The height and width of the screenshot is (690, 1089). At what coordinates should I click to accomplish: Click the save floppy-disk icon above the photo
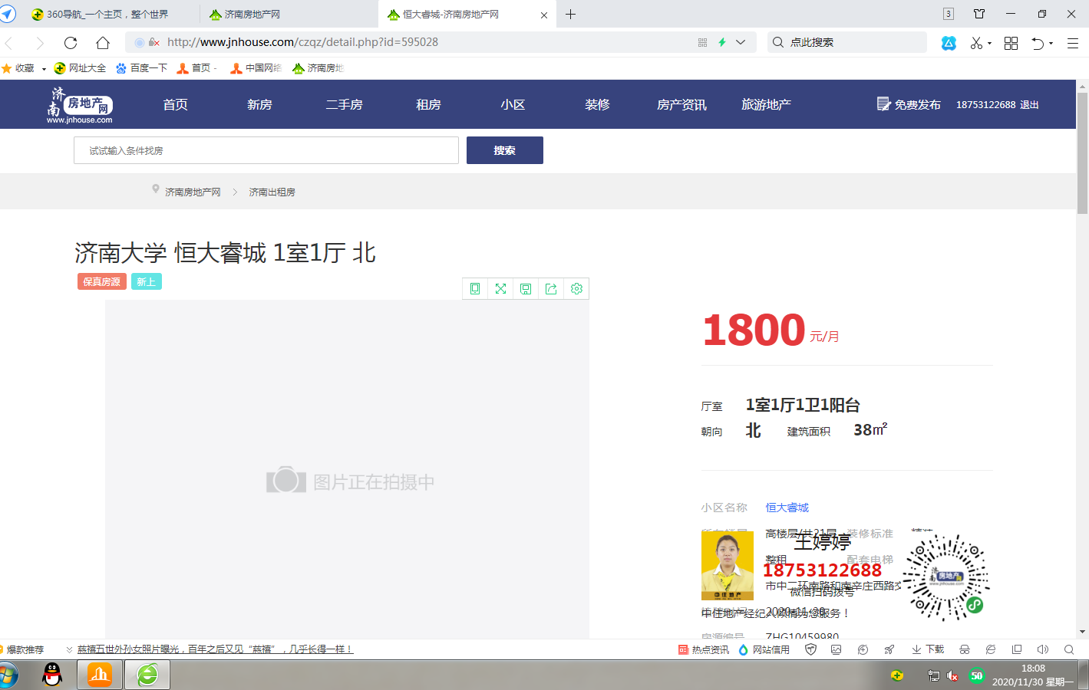click(526, 289)
